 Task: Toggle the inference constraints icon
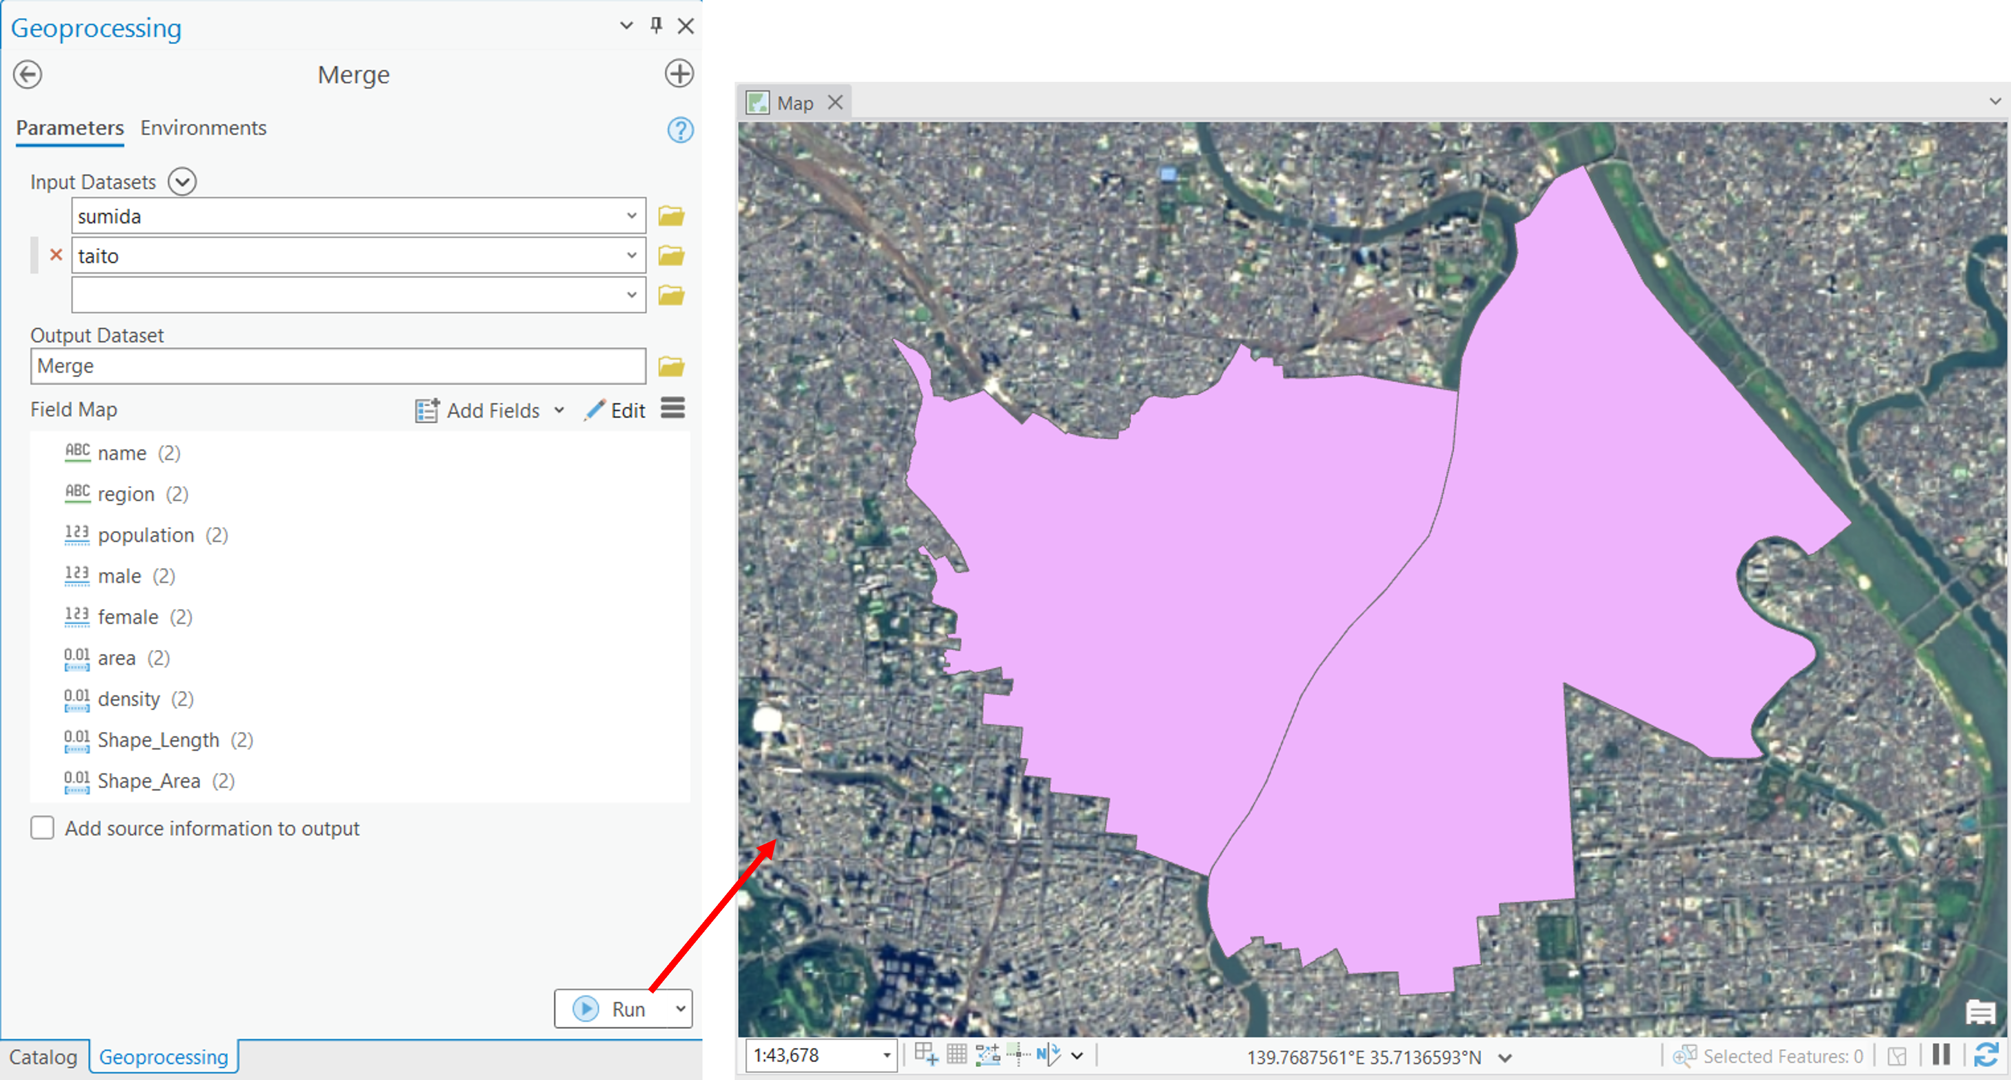[x=988, y=1055]
